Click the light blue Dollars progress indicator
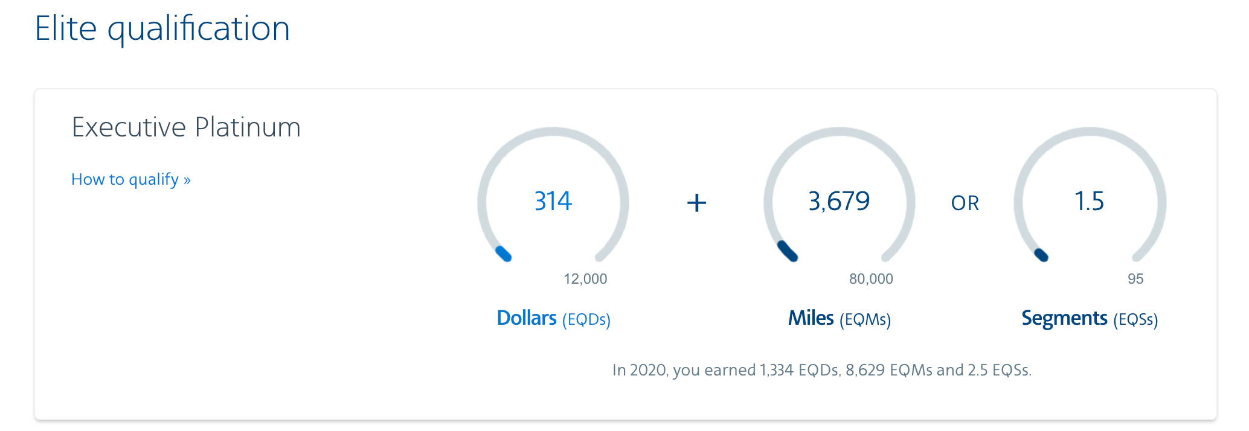The height and width of the screenshot is (431, 1249). 504,254
